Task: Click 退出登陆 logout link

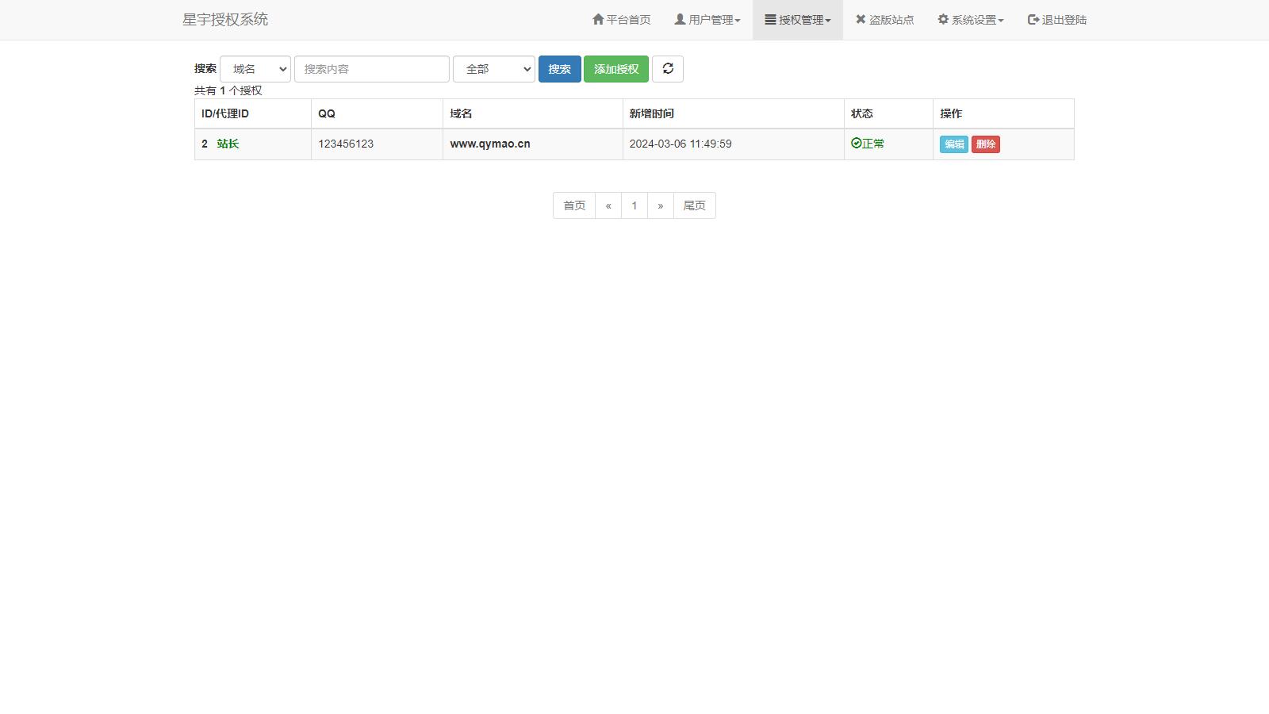Action: (1056, 20)
